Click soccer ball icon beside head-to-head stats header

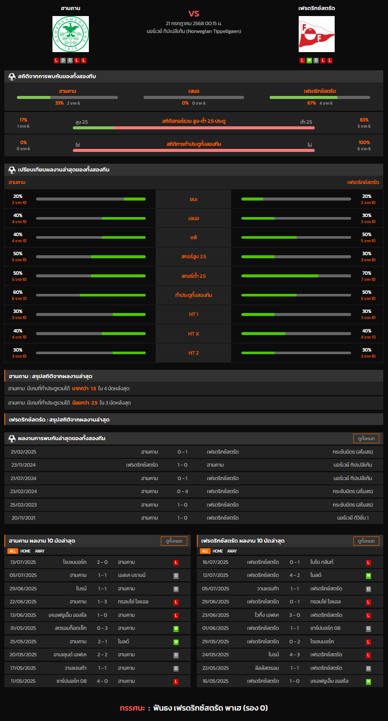click(12, 76)
